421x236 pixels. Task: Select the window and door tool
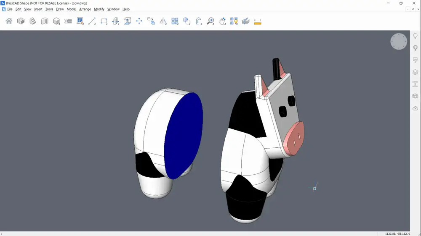tap(80, 21)
